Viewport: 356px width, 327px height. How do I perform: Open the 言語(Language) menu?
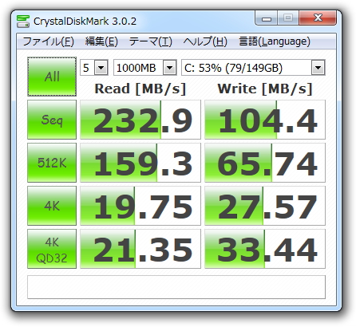[x=275, y=41]
